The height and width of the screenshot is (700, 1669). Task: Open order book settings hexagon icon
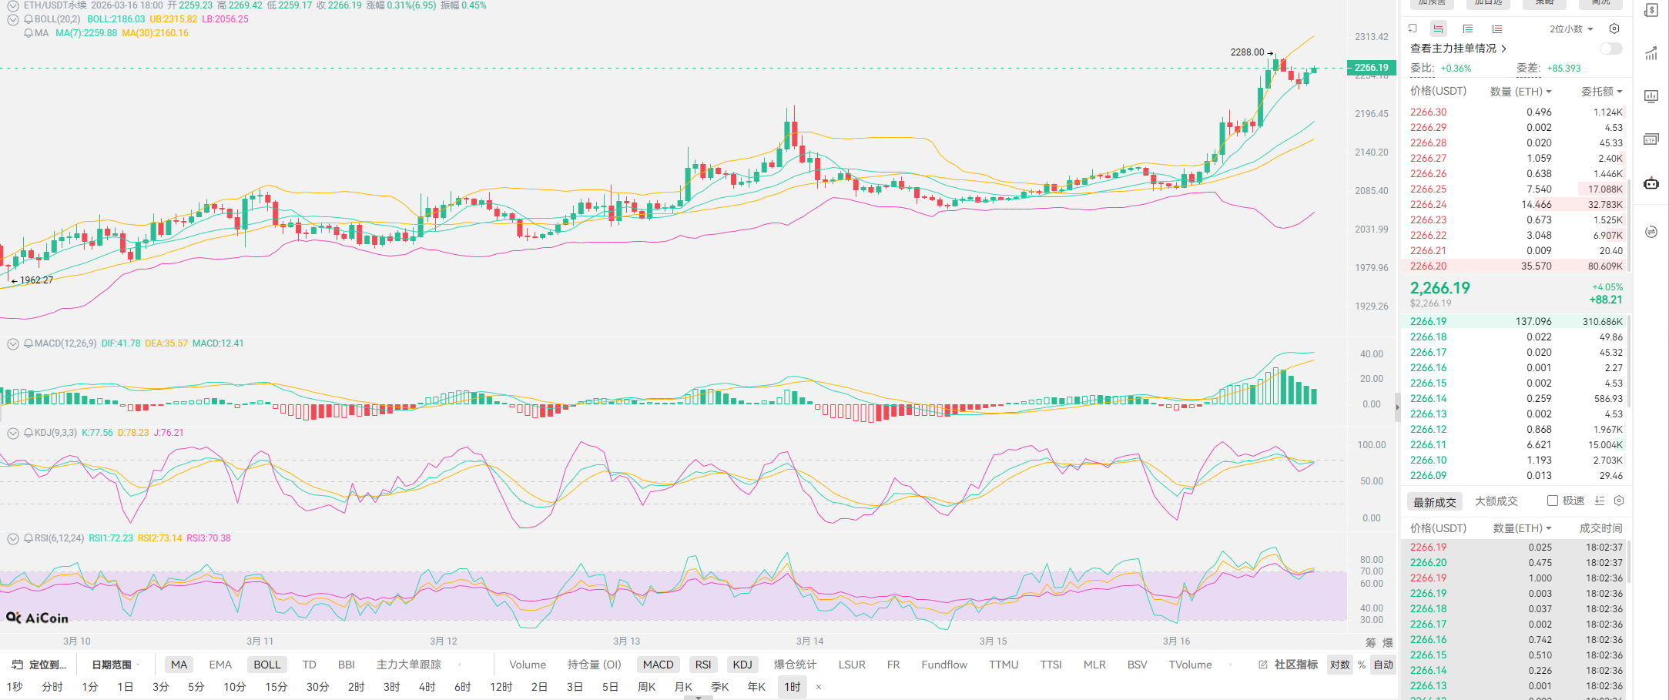click(x=1614, y=29)
